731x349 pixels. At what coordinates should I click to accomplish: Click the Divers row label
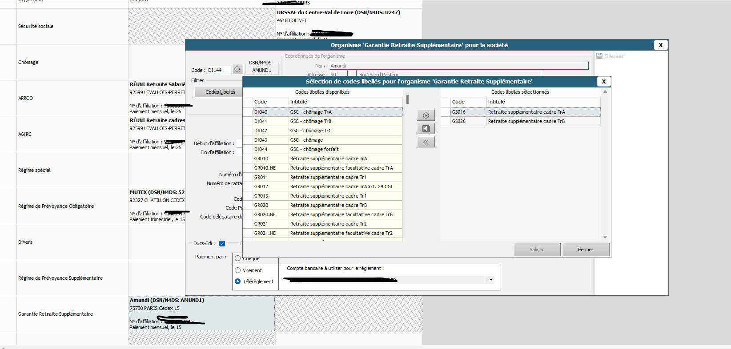[25, 242]
